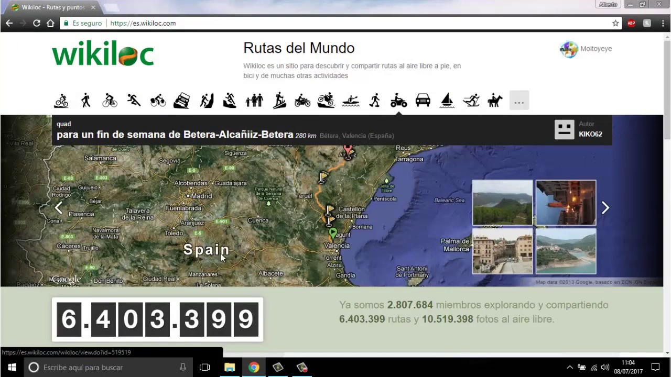The image size is (671, 377).
Task: Select the snowshoe walker icon
Action: pyautogui.click(x=374, y=100)
